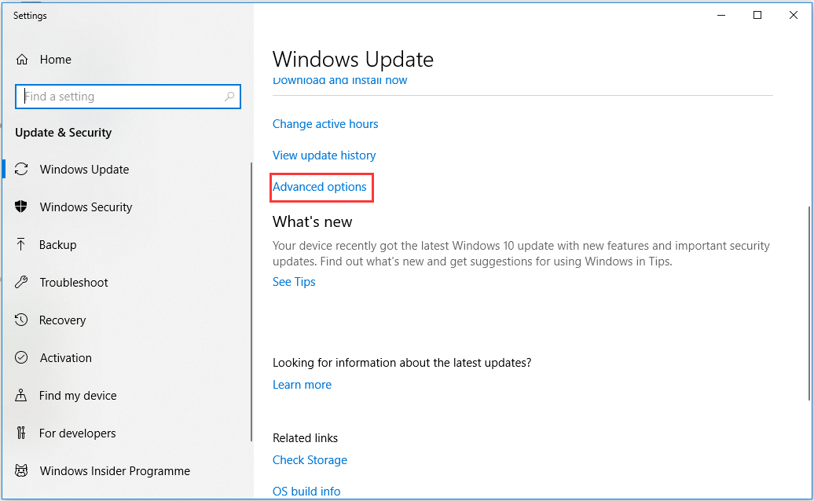814x501 pixels.
Task: Click the sidebar vertical scrollbar
Action: pyautogui.click(x=251, y=302)
